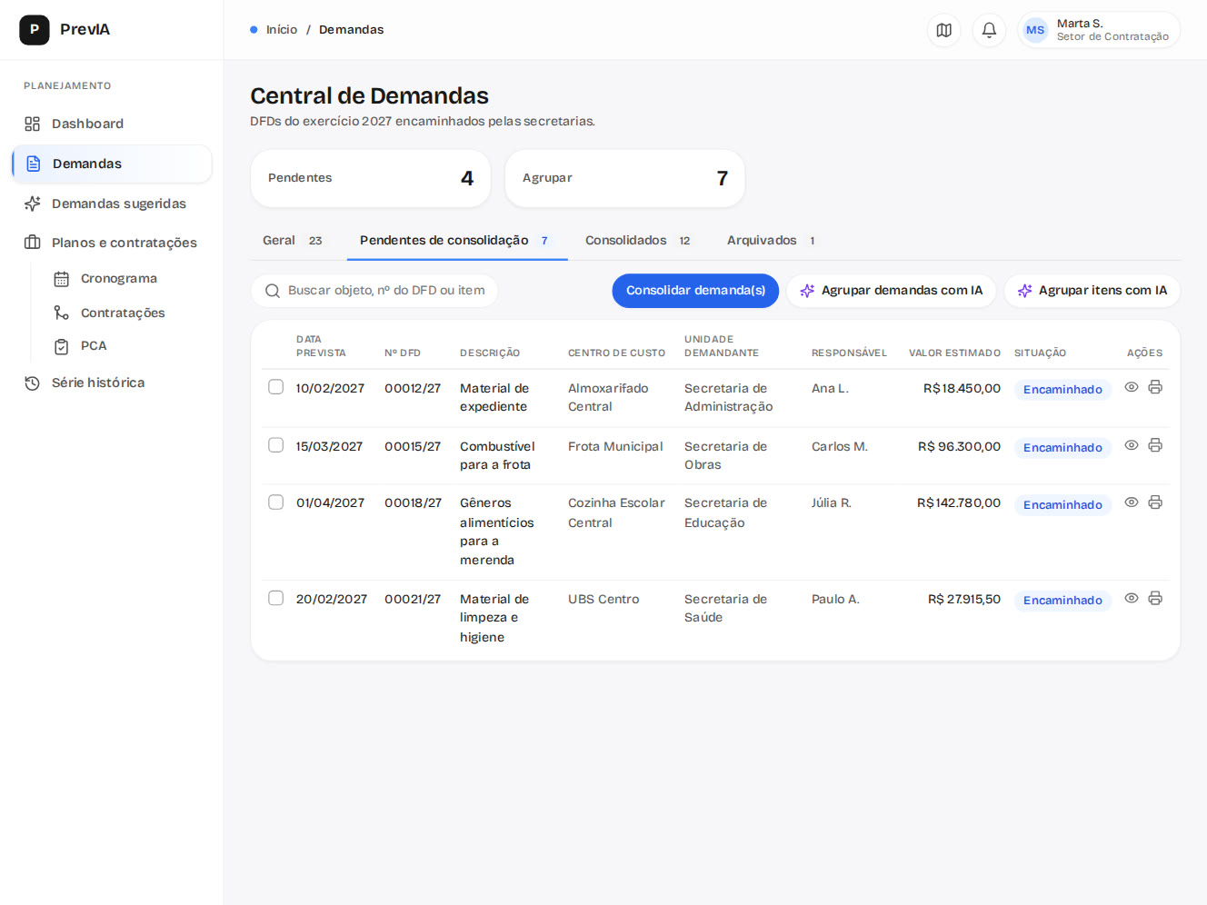Click the Cronograma calendar icon

pos(62,279)
